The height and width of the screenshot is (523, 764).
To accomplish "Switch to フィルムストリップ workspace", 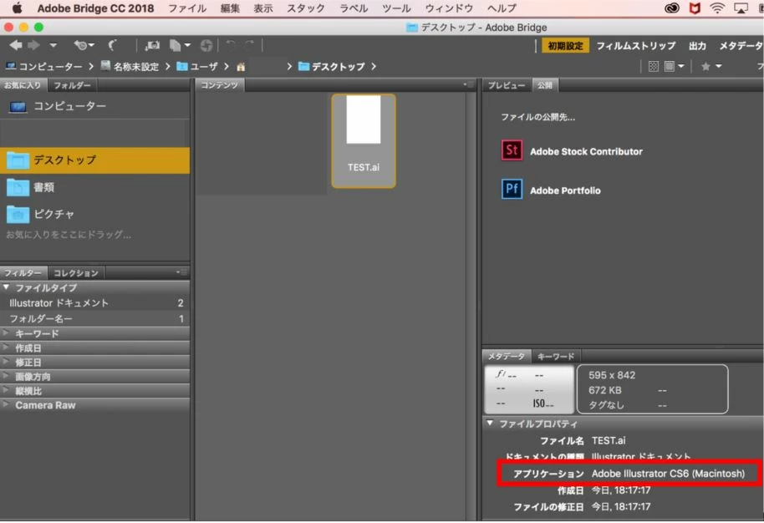I will [635, 46].
